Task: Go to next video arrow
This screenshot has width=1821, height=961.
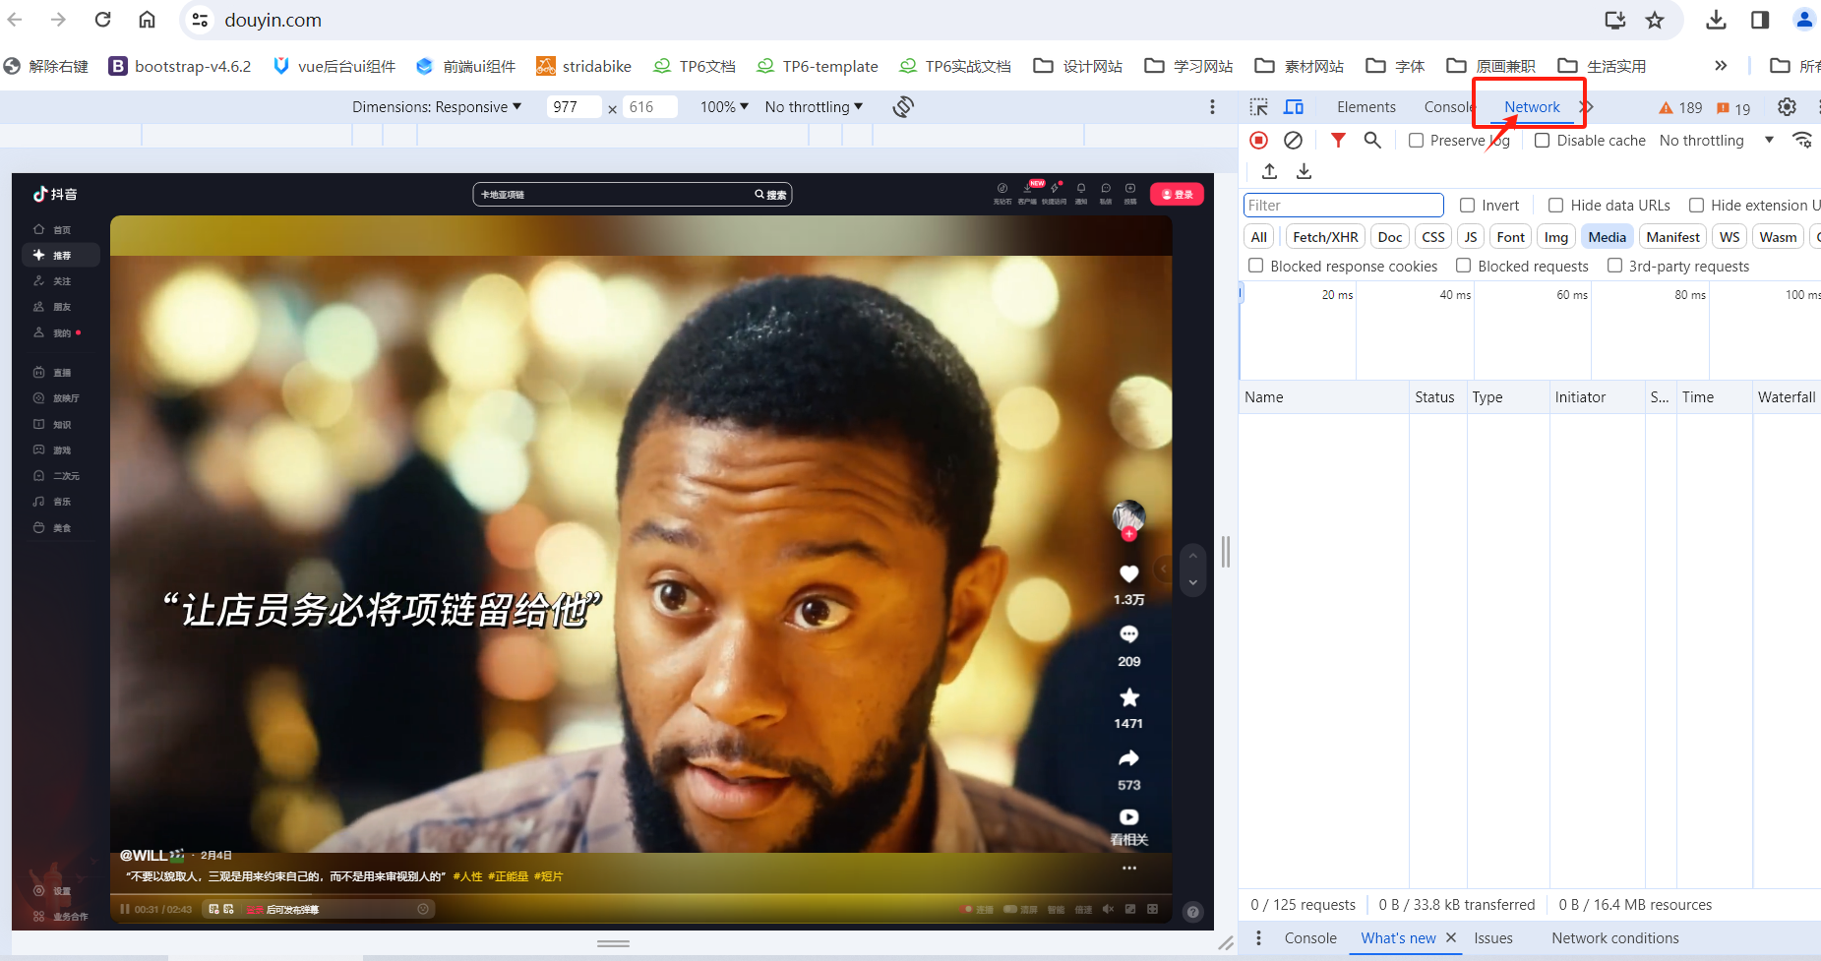Action: click(x=1192, y=583)
